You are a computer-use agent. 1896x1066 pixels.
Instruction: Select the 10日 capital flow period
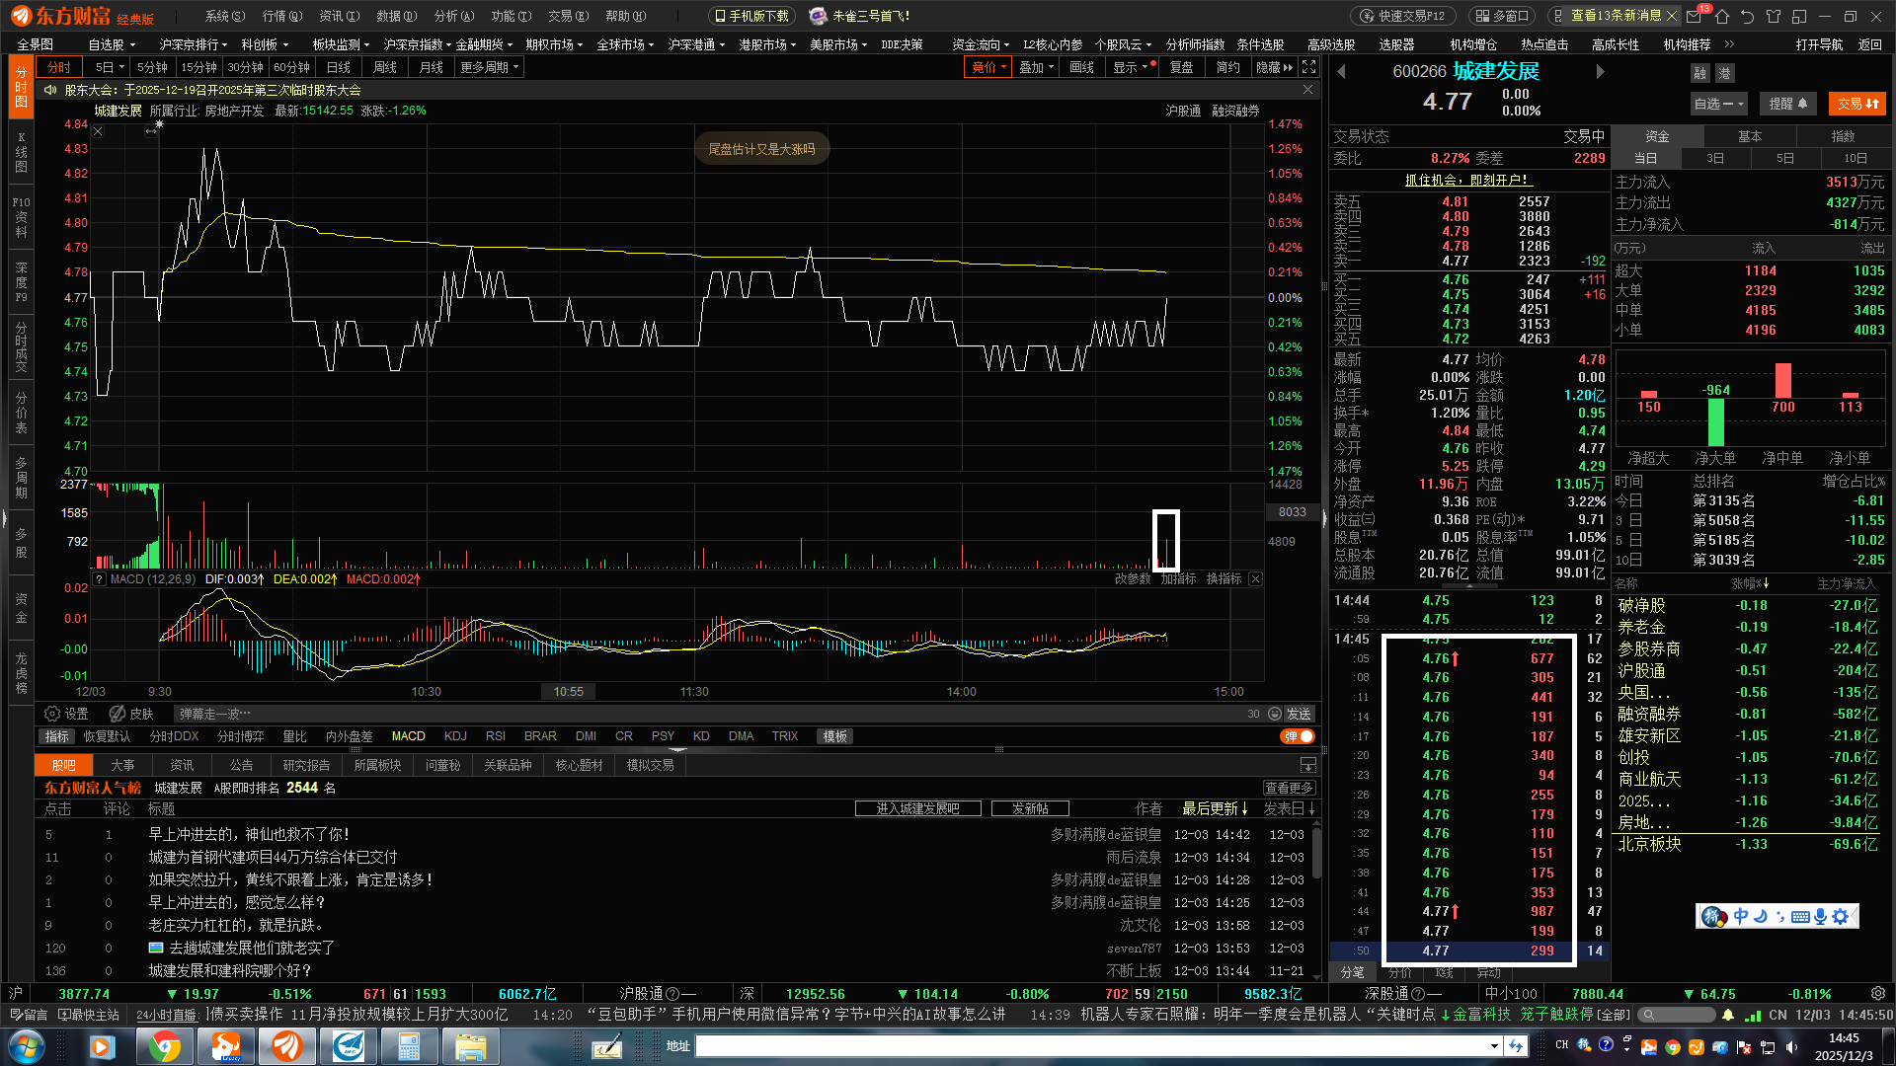1855,158
